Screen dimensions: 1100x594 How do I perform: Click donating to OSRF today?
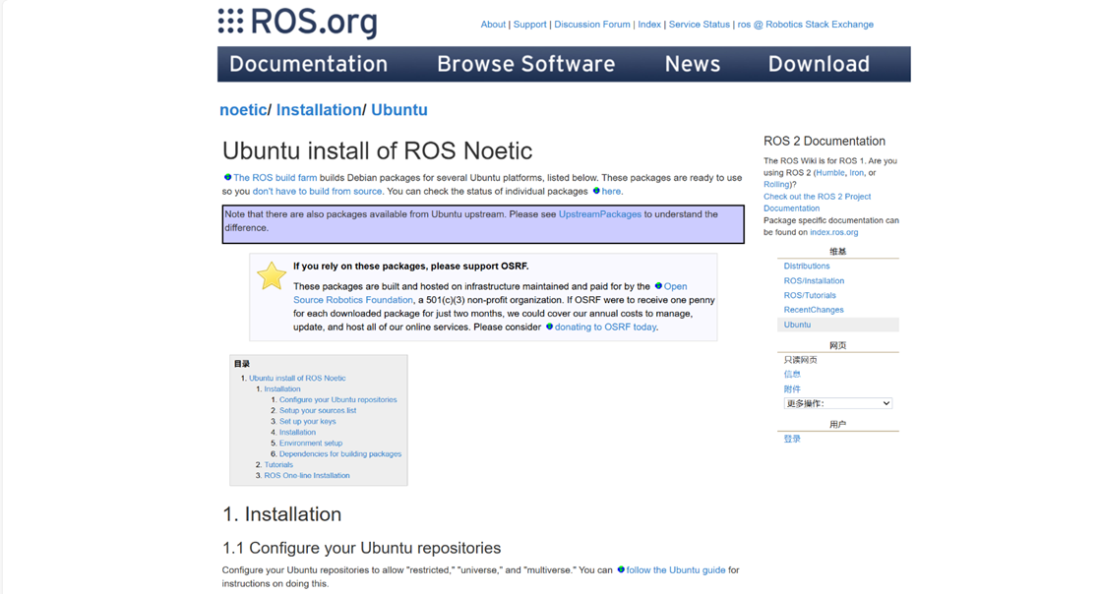[x=605, y=327]
